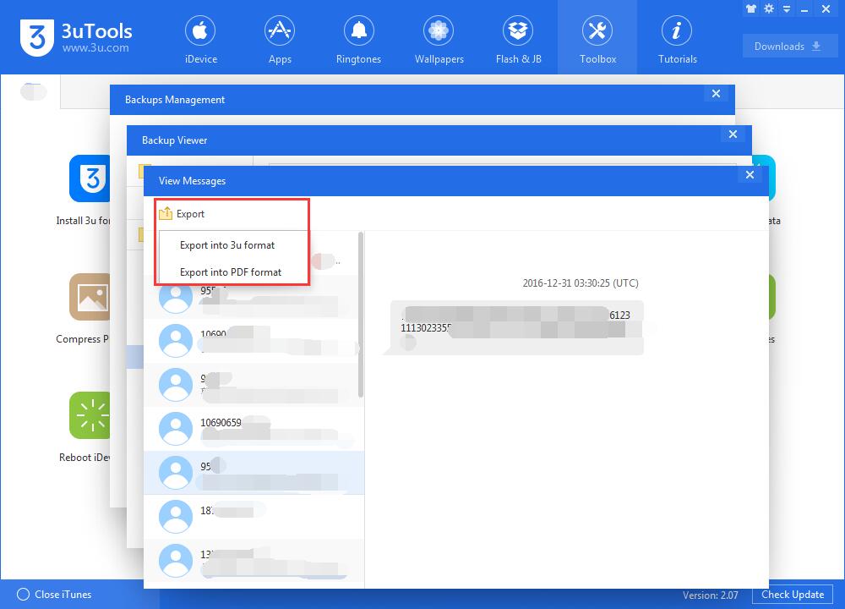
Task: Open the title bar dropdown menu icon
Action: coord(787,8)
